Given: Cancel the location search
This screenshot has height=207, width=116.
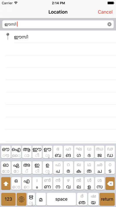Looking at the screenshot, I should [105, 12].
